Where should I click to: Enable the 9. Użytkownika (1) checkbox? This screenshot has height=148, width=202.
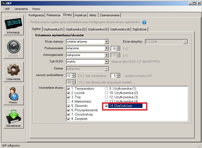tap(107, 89)
